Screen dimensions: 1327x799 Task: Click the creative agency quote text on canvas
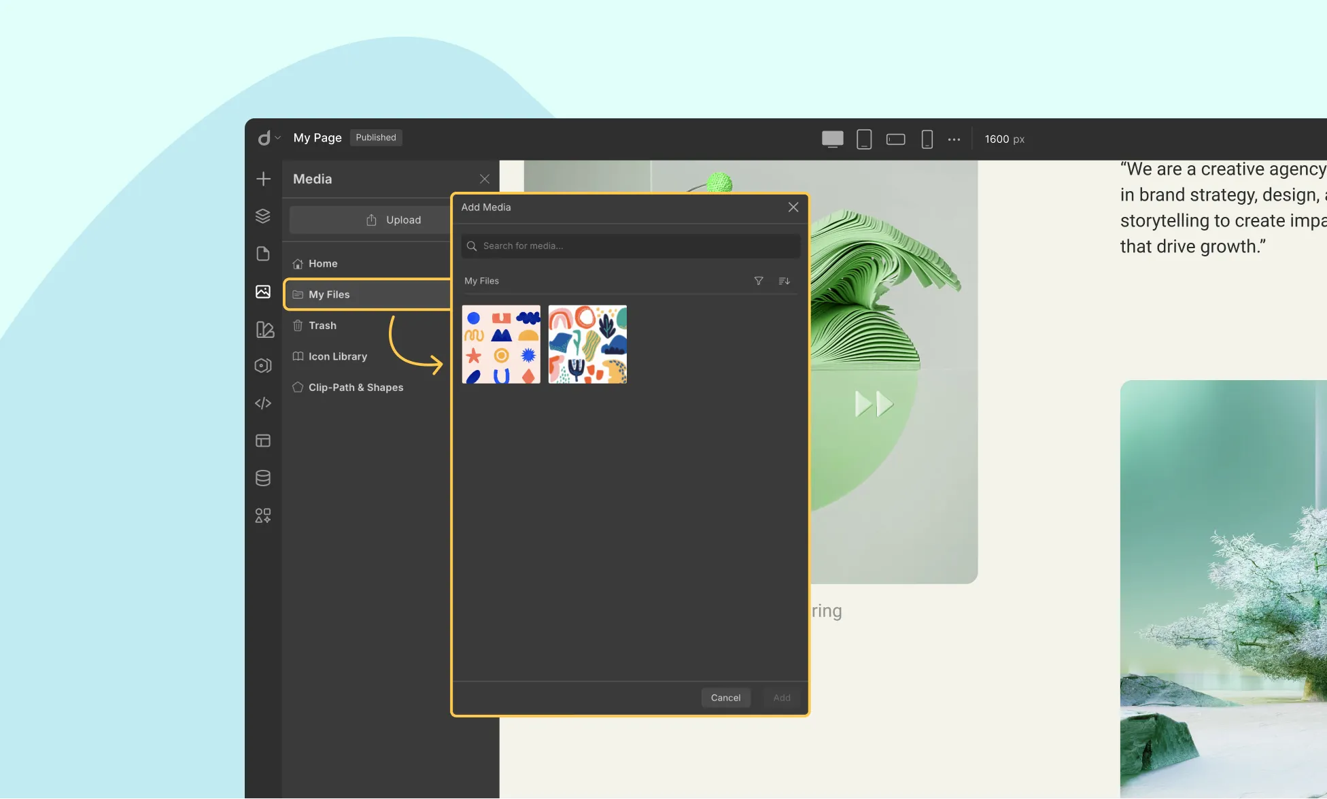point(1223,207)
